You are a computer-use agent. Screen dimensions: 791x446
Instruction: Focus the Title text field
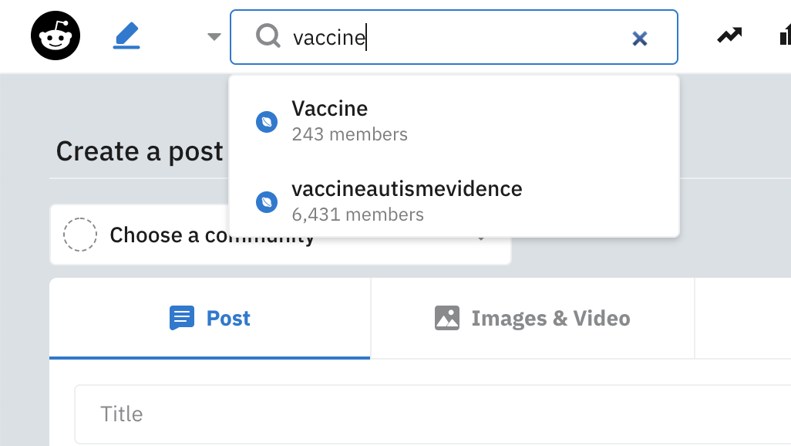coord(432,414)
